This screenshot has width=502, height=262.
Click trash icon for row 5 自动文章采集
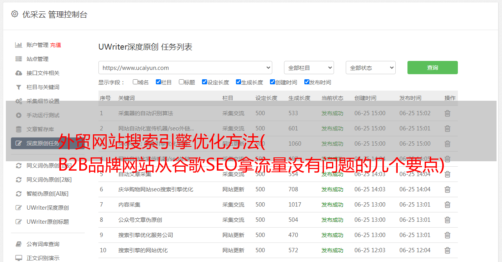(447, 174)
